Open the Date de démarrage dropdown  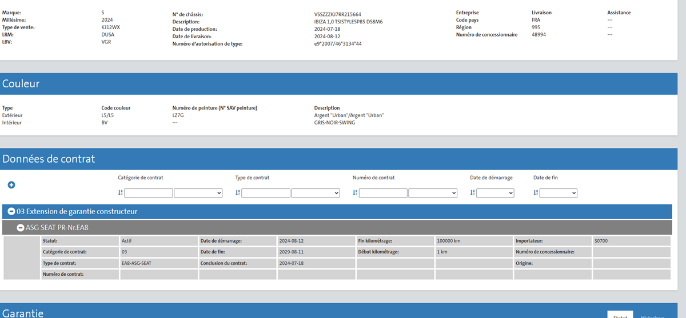pos(495,193)
